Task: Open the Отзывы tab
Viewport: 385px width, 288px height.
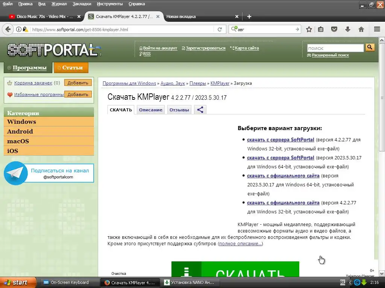Action: (179, 110)
